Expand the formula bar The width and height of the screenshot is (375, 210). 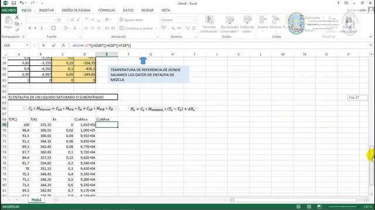pos(371,45)
